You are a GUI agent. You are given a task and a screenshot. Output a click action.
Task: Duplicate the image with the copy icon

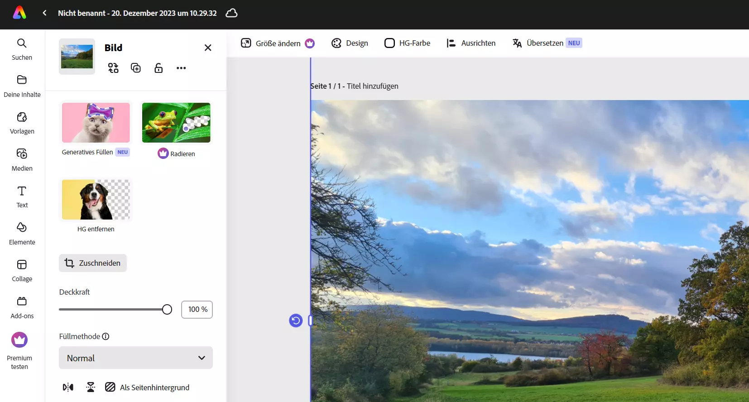tap(136, 68)
